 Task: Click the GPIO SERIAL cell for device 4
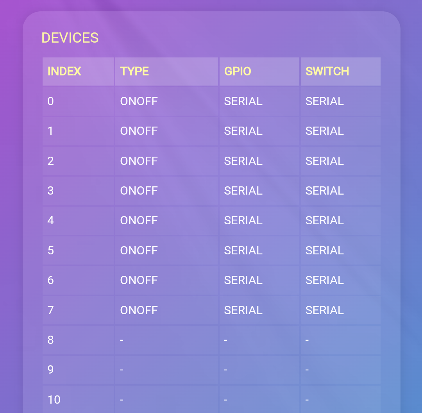coord(243,220)
